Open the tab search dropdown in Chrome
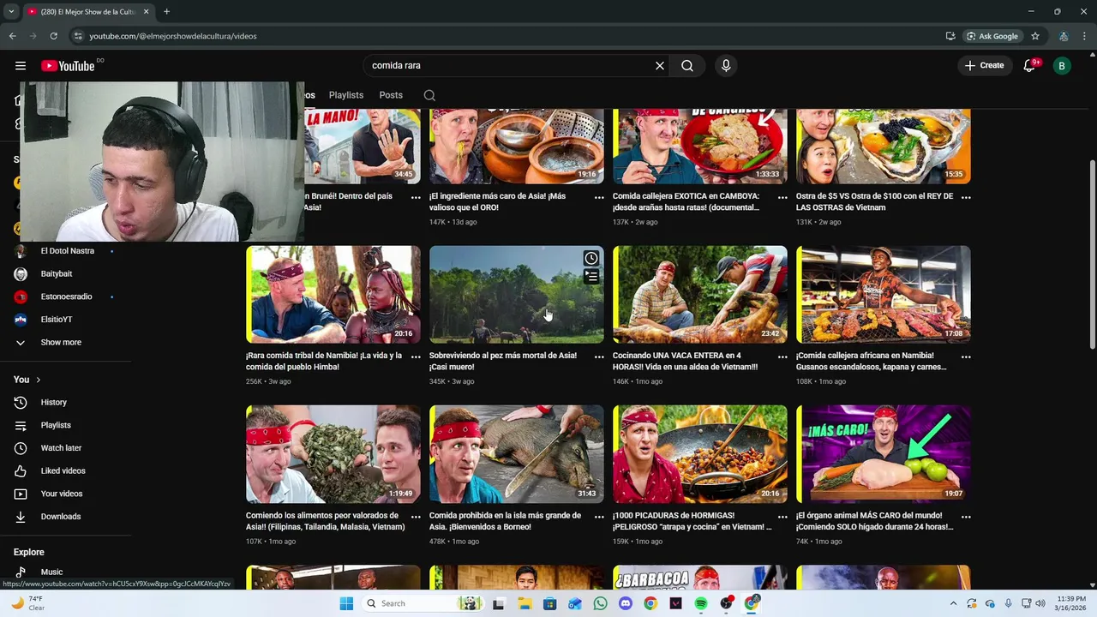Image resolution: width=1097 pixels, height=617 pixels. click(x=11, y=11)
